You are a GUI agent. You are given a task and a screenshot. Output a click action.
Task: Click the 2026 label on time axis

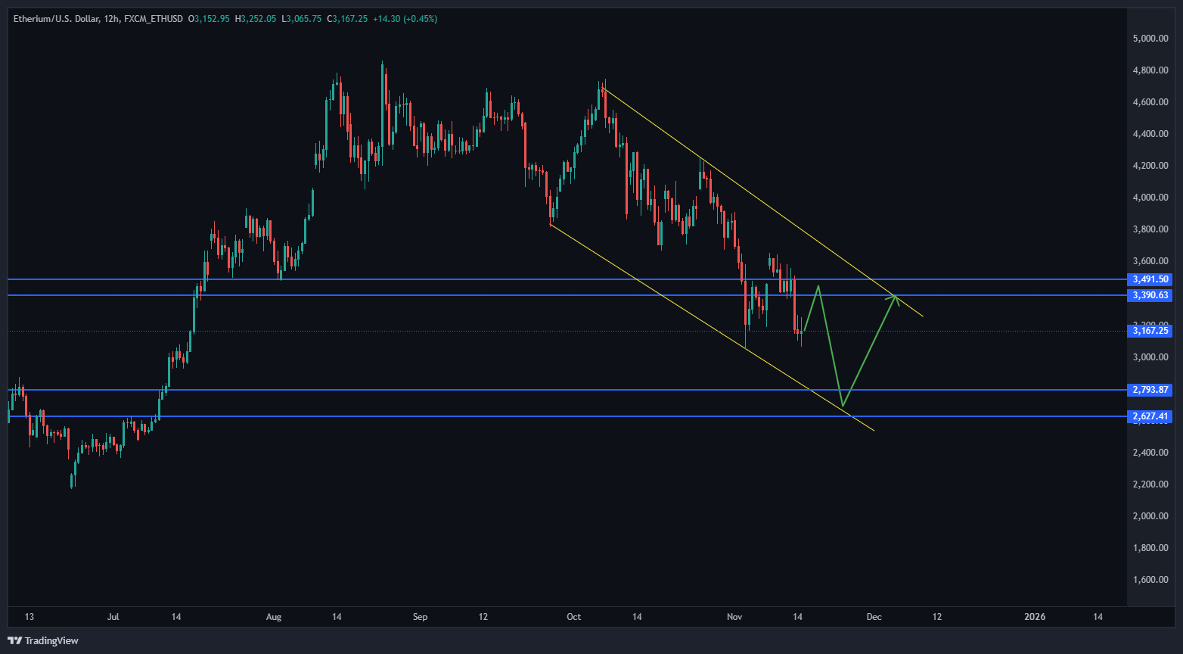[x=1034, y=617]
